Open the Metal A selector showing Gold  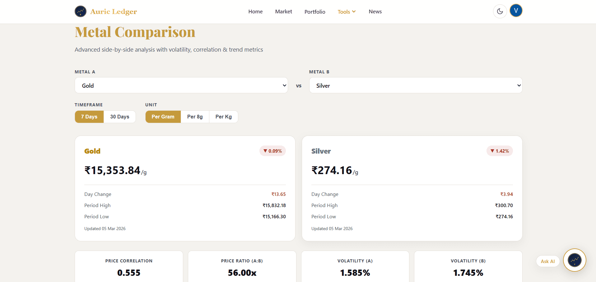[181, 85]
